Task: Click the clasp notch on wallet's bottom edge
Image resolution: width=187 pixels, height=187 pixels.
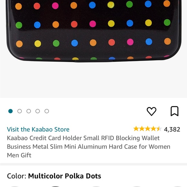Action: pos(94,61)
